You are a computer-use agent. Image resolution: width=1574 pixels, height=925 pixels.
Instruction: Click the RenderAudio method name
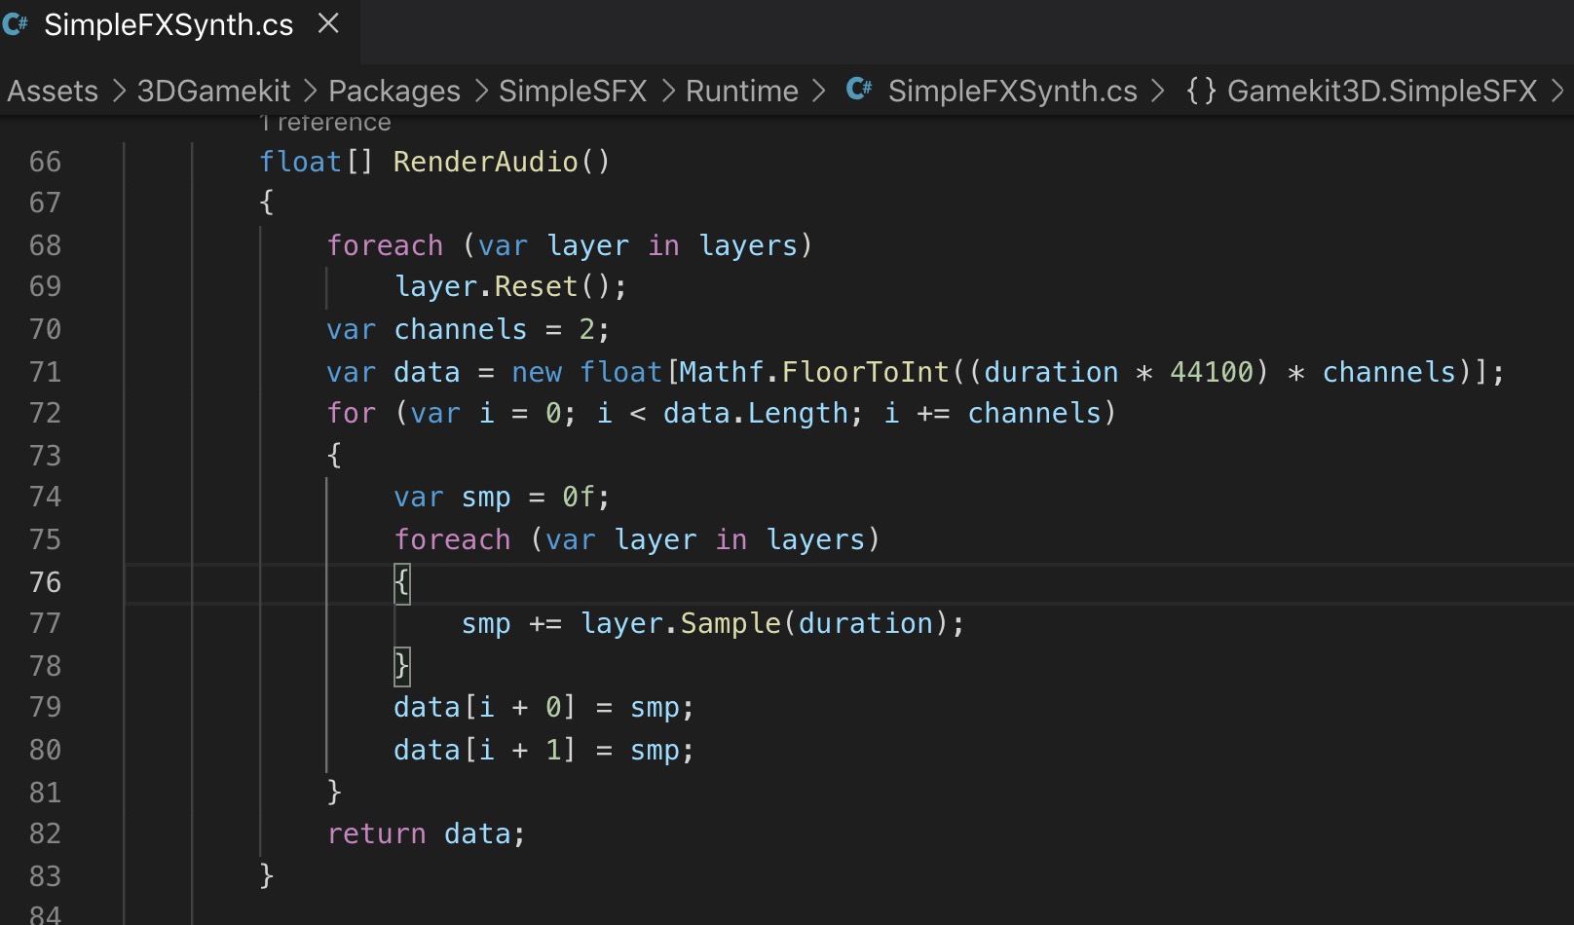(485, 161)
